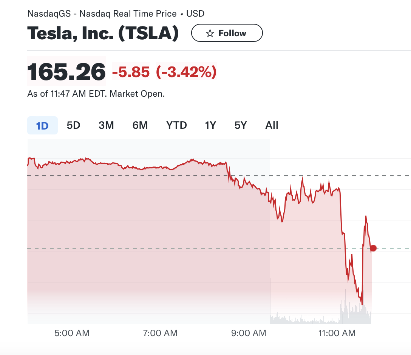Select the 1D chart range tab
Viewport: 411px width, 355px height.
[42, 125]
